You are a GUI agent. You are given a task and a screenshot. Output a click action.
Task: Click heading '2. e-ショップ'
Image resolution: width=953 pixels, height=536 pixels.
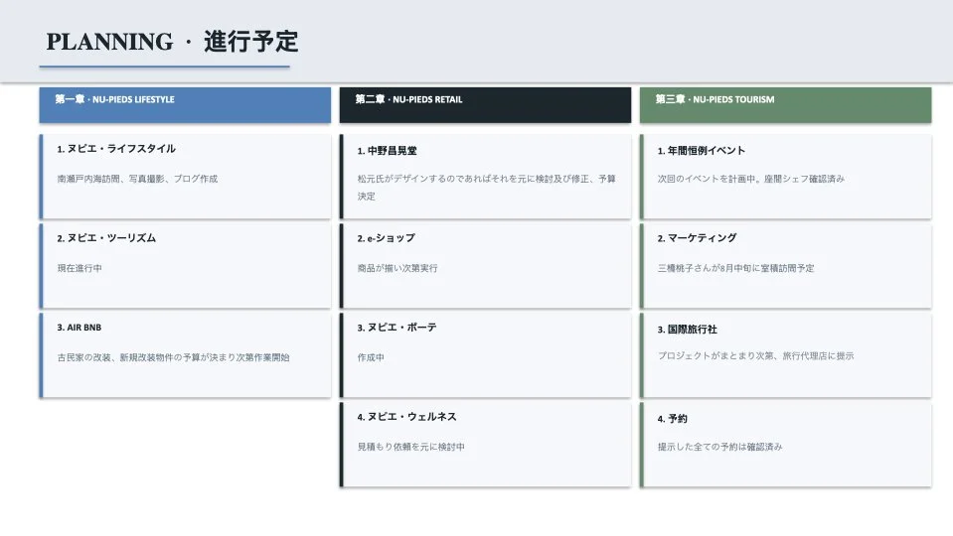click(386, 238)
